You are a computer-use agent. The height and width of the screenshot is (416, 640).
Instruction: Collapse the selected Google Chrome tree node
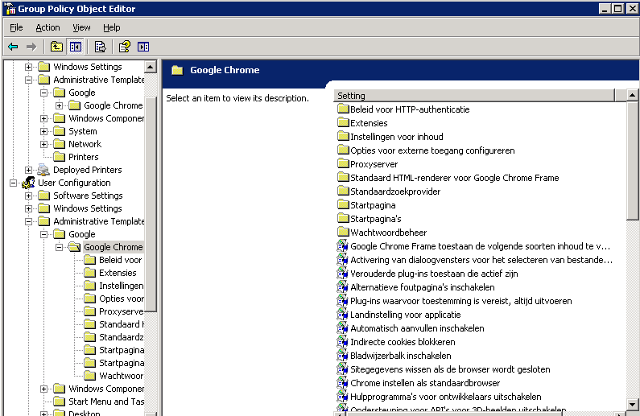pos(60,247)
